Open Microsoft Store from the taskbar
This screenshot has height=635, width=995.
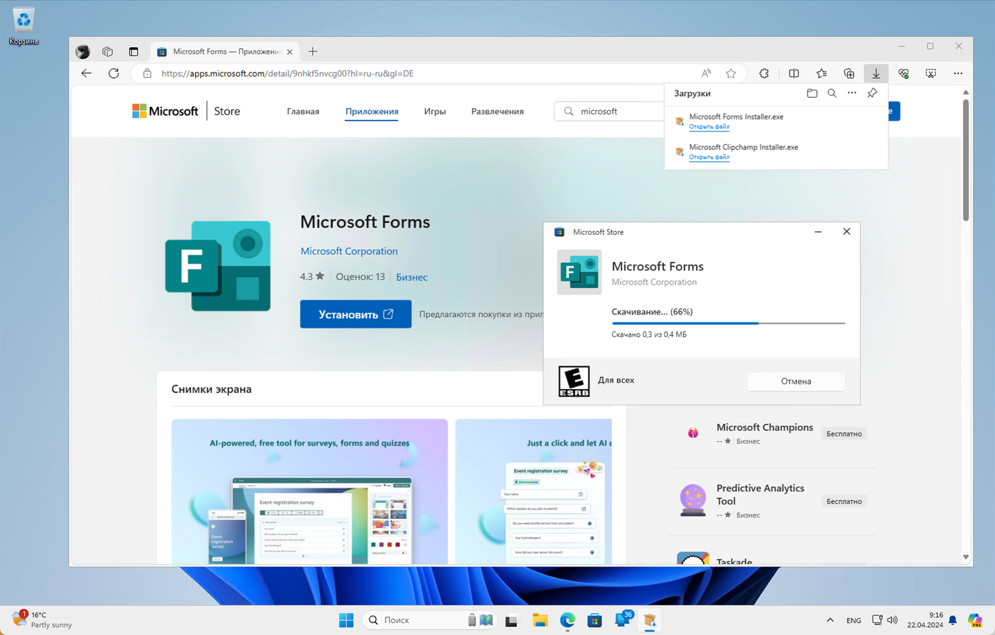point(594,620)
